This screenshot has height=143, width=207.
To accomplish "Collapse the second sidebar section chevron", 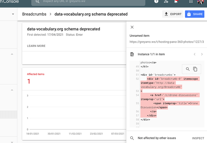I will [x=12, y=90].
